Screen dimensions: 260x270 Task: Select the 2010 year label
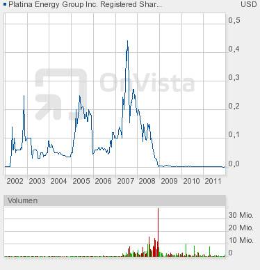[191, 181]
